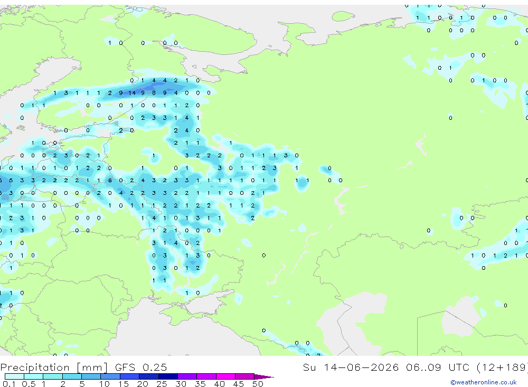
Task: Select the legend scale label "25"
Action: pyautogui.click(x=162, y=384)
